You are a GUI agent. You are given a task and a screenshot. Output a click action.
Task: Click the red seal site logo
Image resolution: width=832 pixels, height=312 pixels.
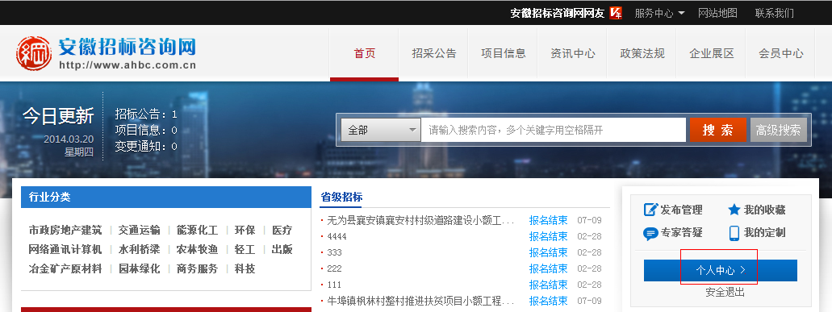coord(34,53)
